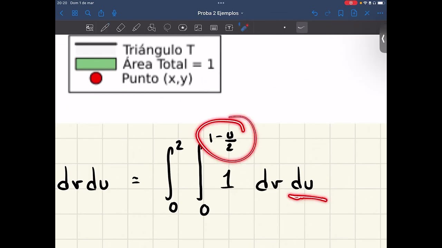Viewport: 442px width, 248px height.
Task: Open the Proba 2 Ejemplos title dropdown
Action: tap(220, 13)
